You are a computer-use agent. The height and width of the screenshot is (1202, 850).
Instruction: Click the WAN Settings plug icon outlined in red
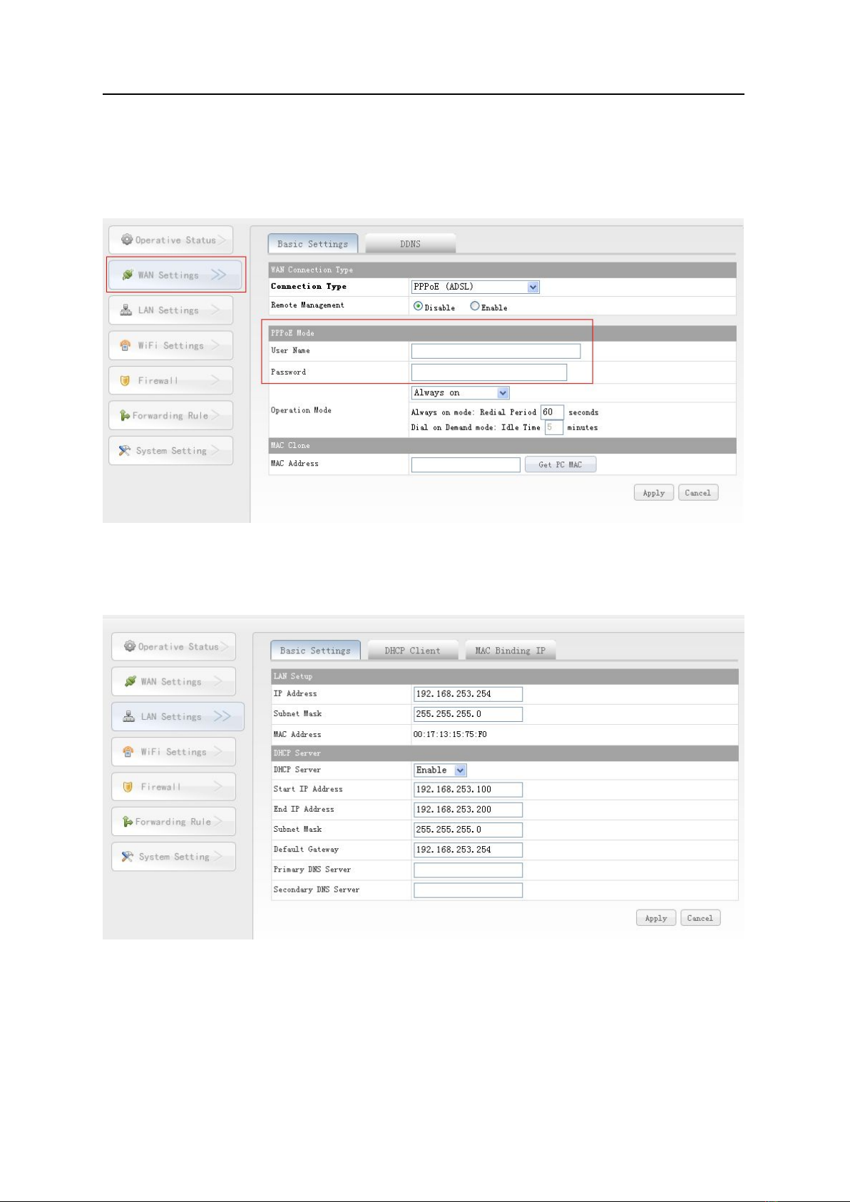click(x=128, y=275)
